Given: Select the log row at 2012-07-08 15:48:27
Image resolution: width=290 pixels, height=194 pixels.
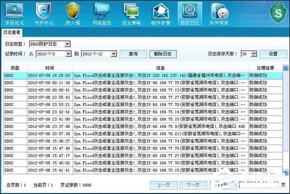Looking at the screenshot, I should pos(143,141).
